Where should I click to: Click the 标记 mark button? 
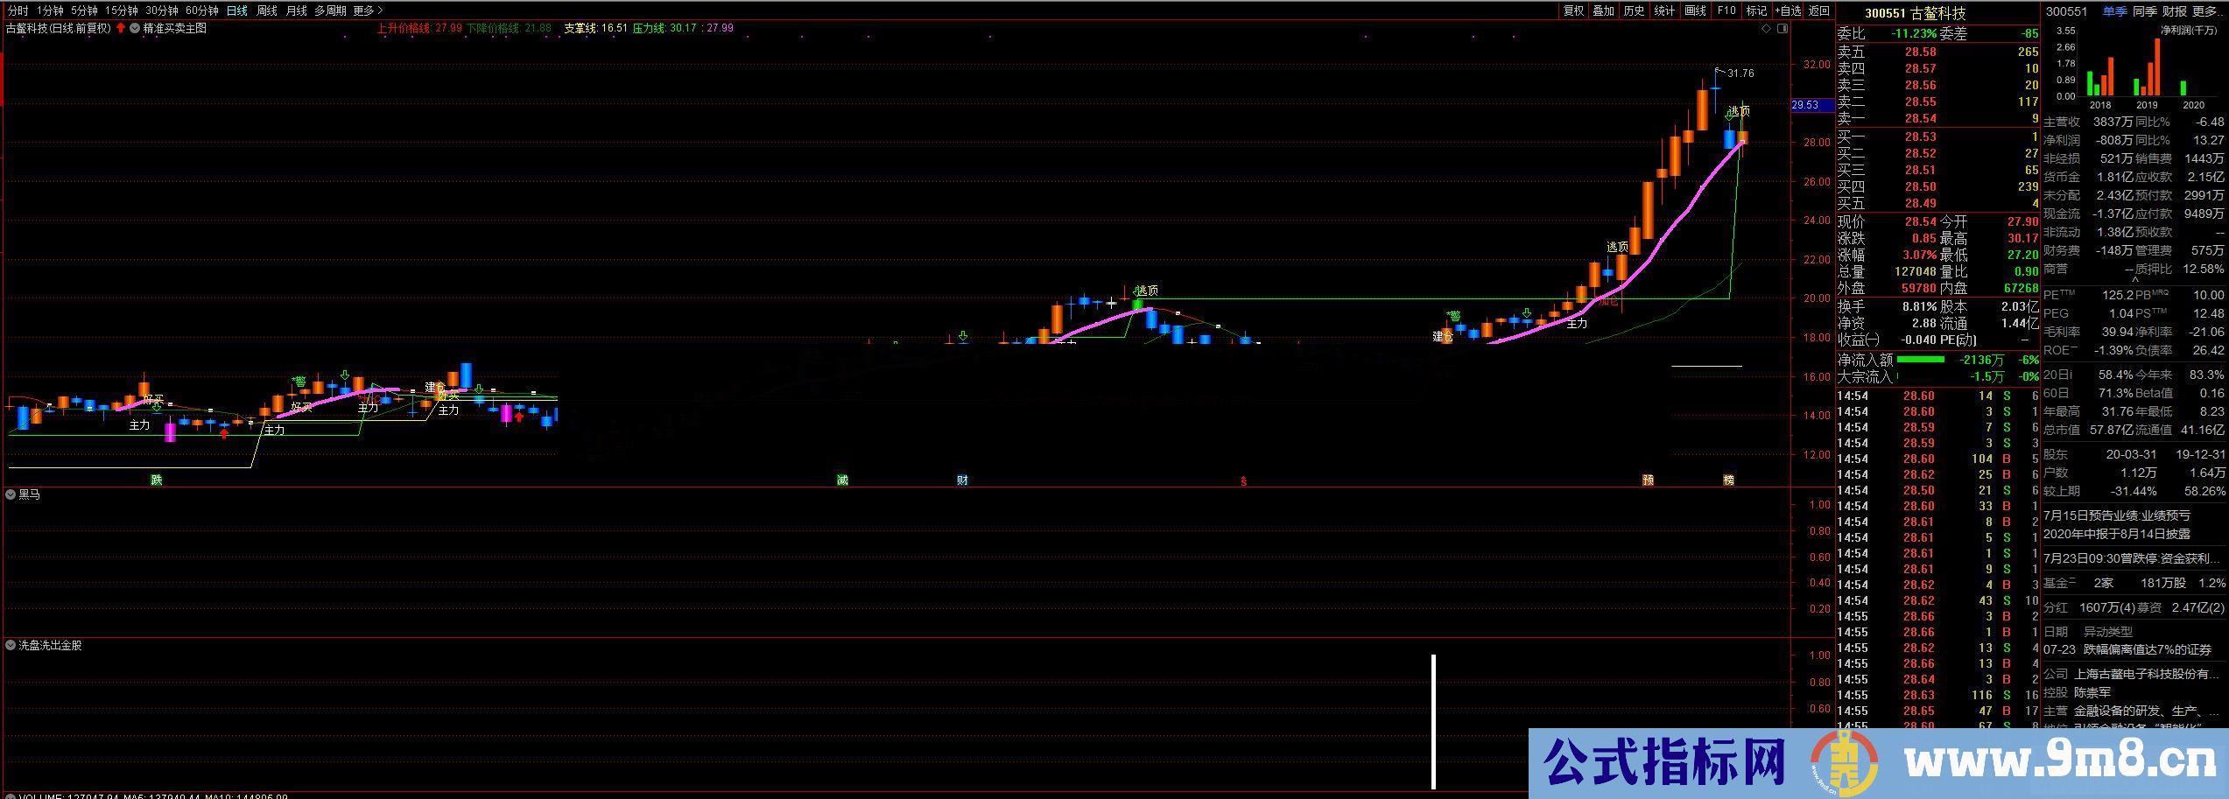(x=1755, y=11)
